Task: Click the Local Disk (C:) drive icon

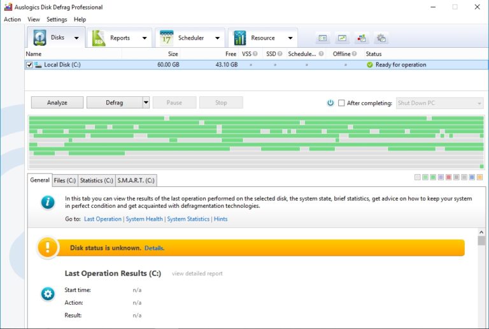Action: coord(38,65)
